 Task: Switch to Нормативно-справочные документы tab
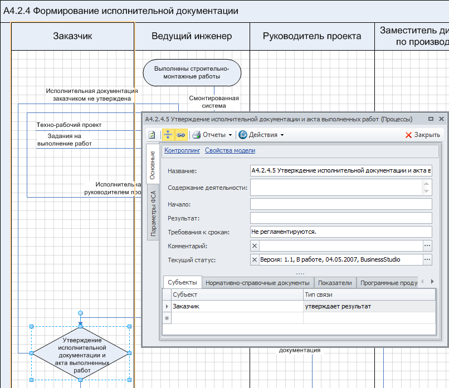[x=257, y=283]
